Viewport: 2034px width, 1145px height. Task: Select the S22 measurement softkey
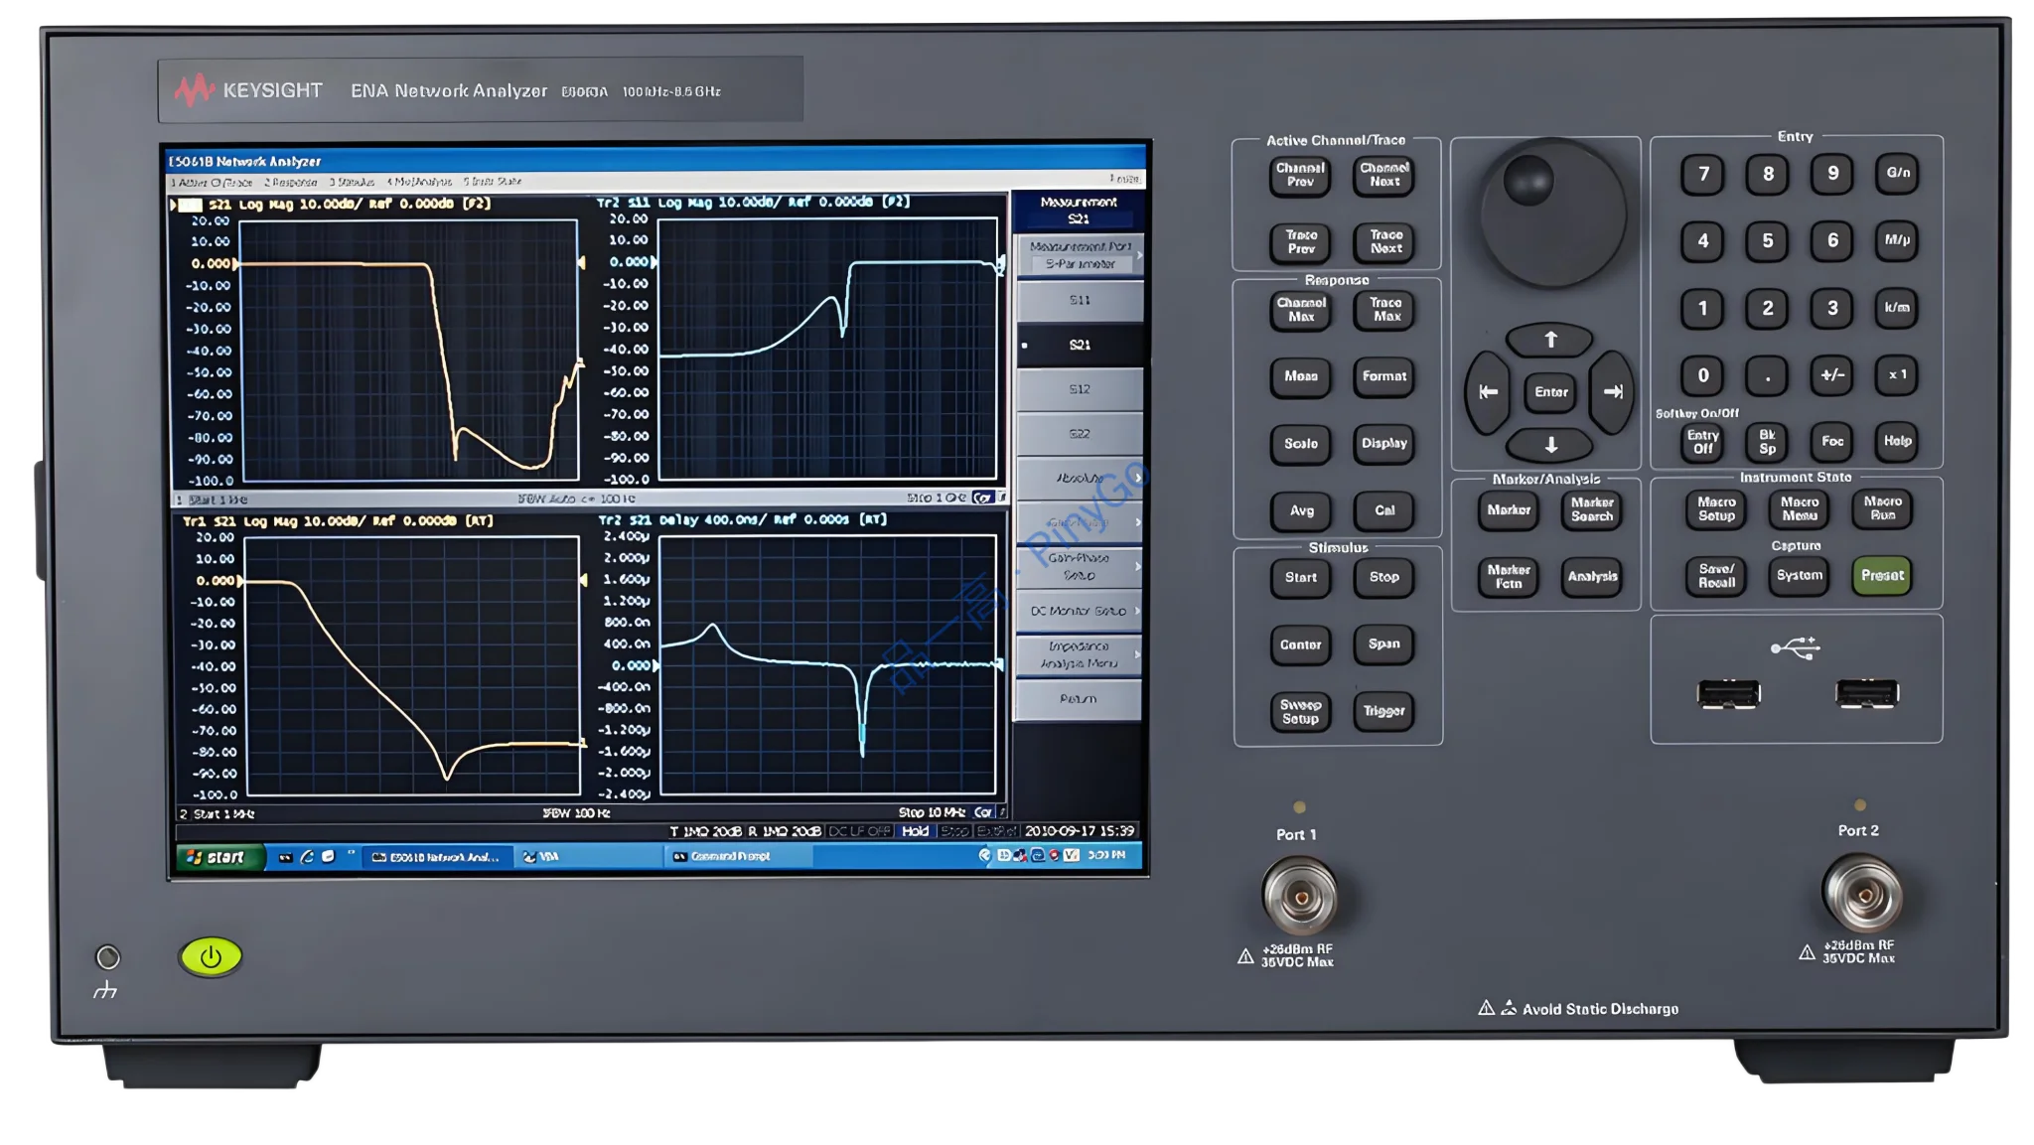1080,434
